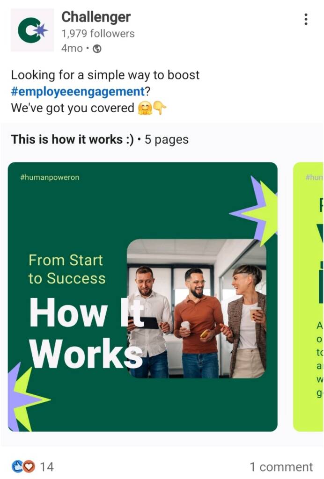Open the How It Works first slide
The height and width of the screenshot is (479, 324).
(x=142, y=297)
